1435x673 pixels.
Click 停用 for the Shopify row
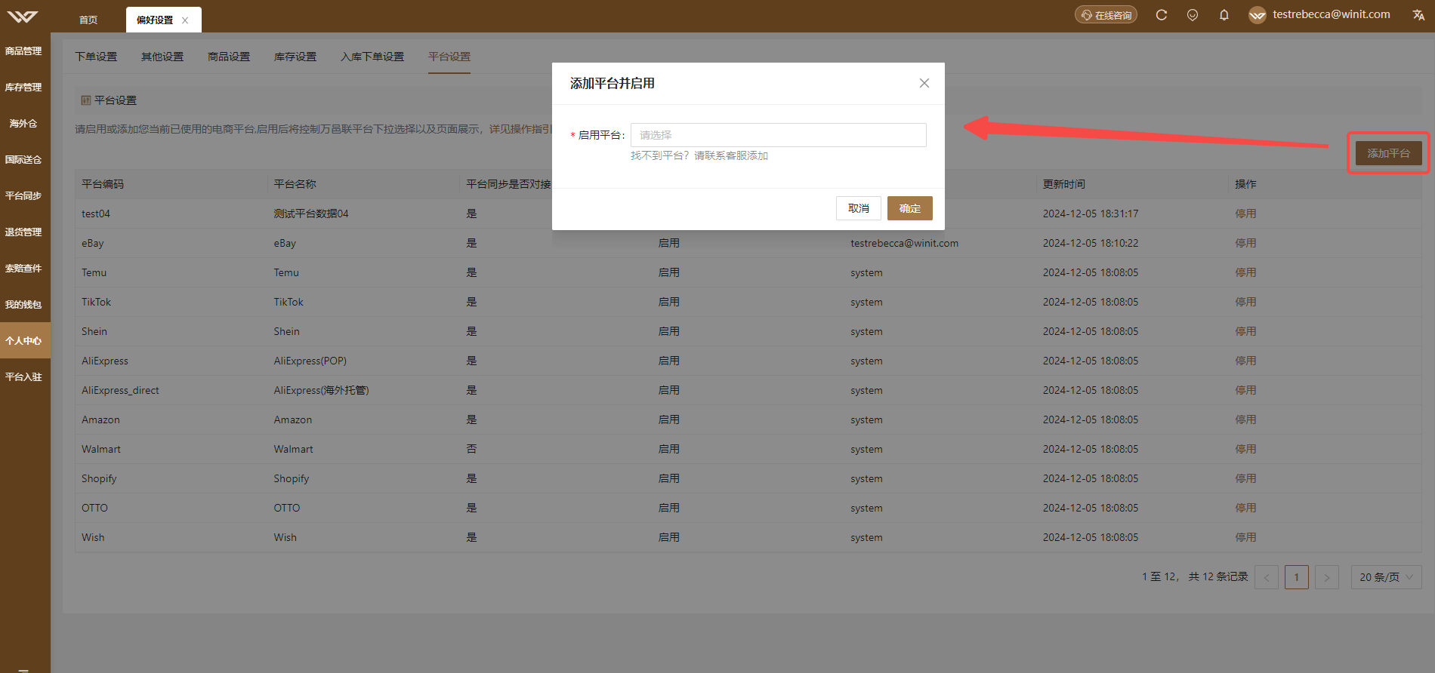pyautogui.click(x=1245, y=478)
